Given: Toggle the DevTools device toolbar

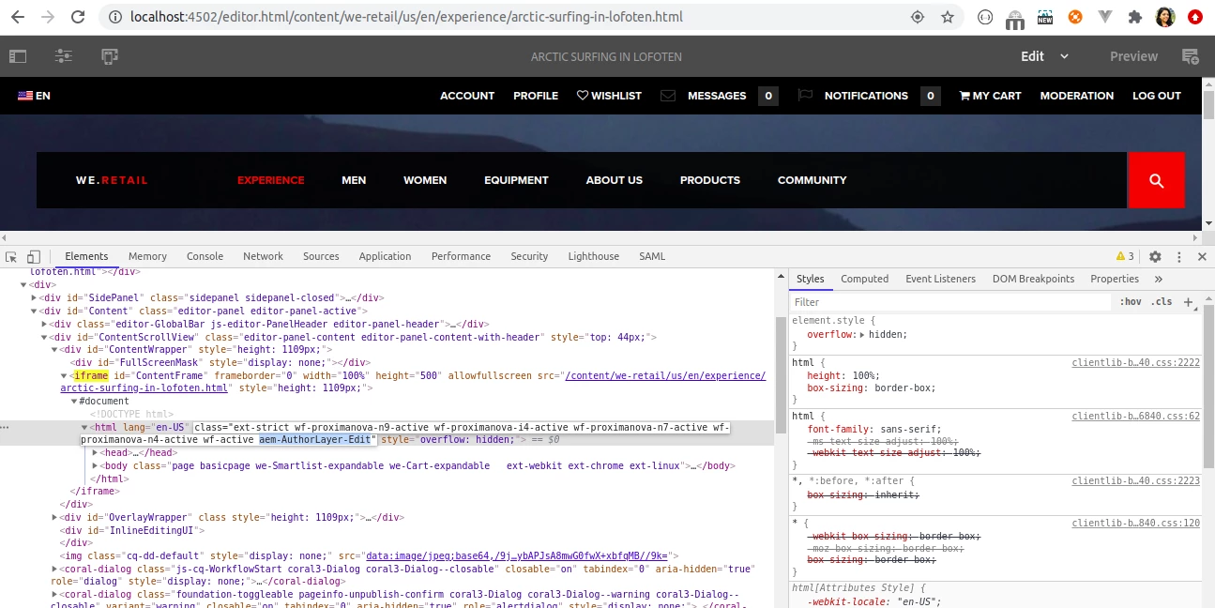Looking at the screenshot, I should 34,256.
